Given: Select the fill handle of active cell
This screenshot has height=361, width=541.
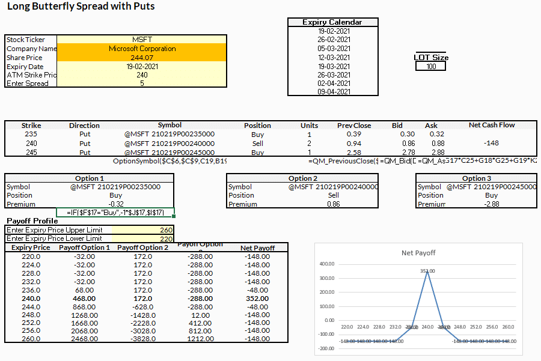Looking at the screenshot, I should tap(174, 216).
